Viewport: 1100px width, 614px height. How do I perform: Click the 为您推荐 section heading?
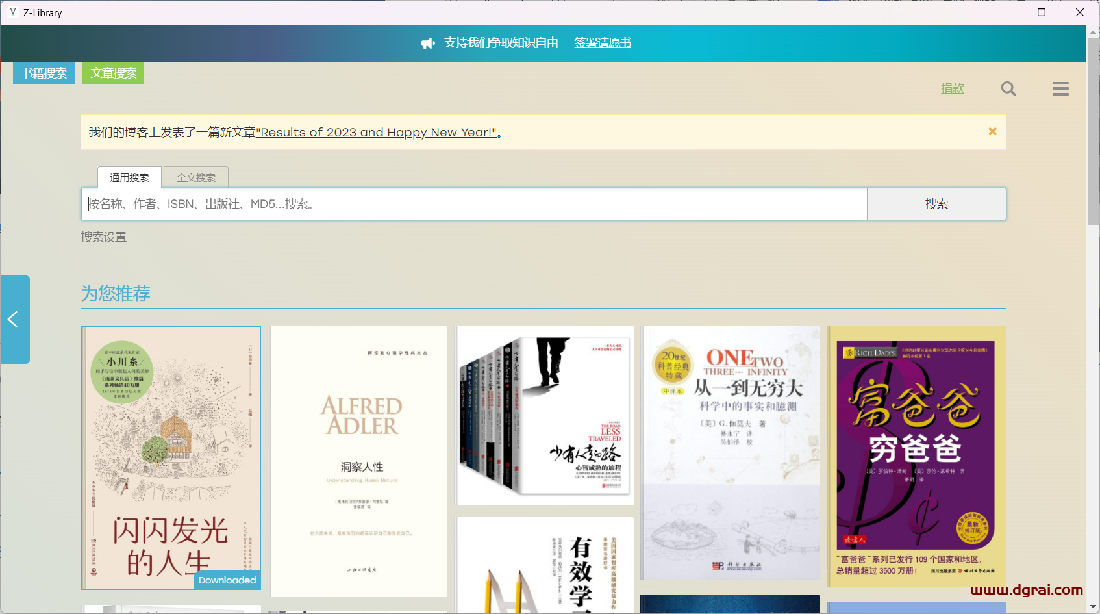116,294
